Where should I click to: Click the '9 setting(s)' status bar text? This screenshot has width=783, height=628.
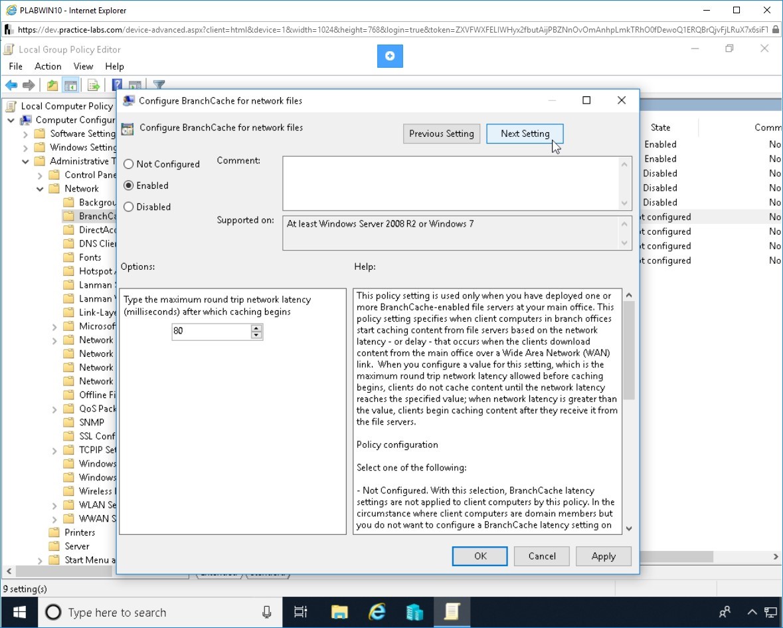tap(25, 589)
